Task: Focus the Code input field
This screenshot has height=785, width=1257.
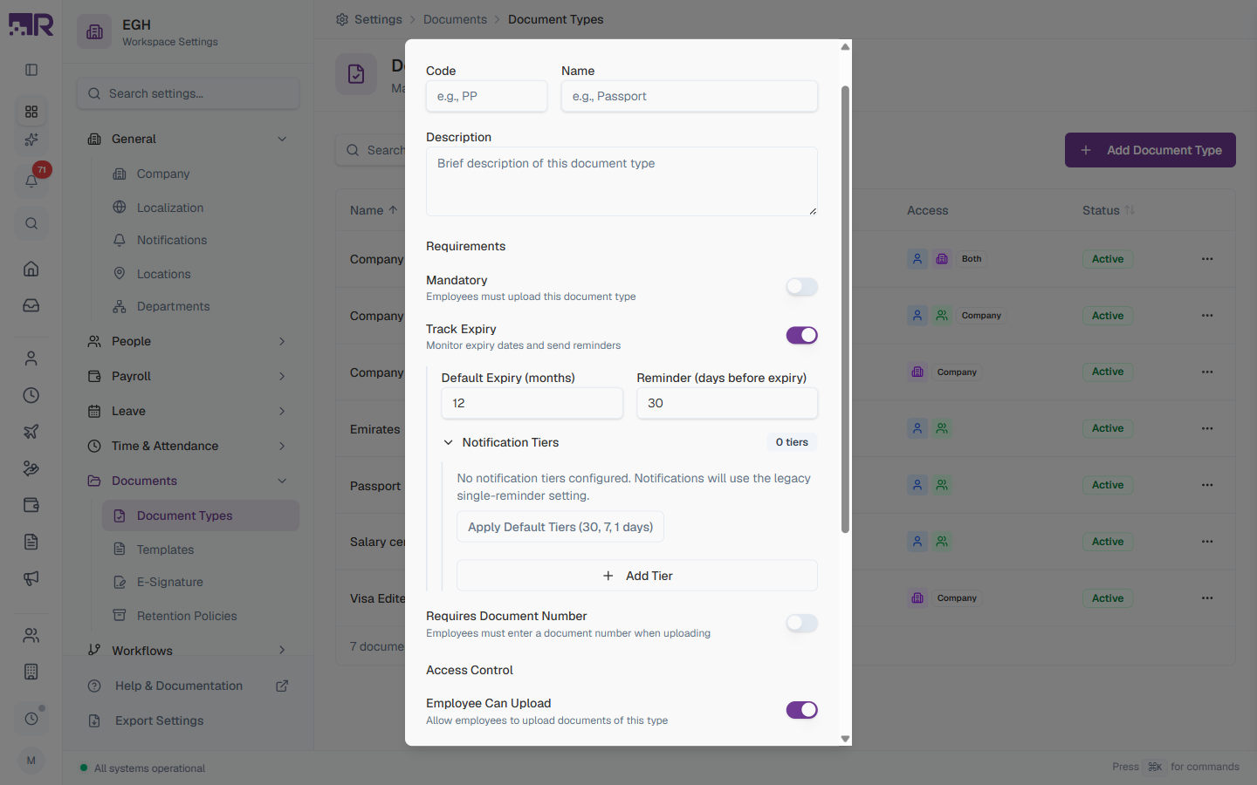Action: tap(486, 96)
